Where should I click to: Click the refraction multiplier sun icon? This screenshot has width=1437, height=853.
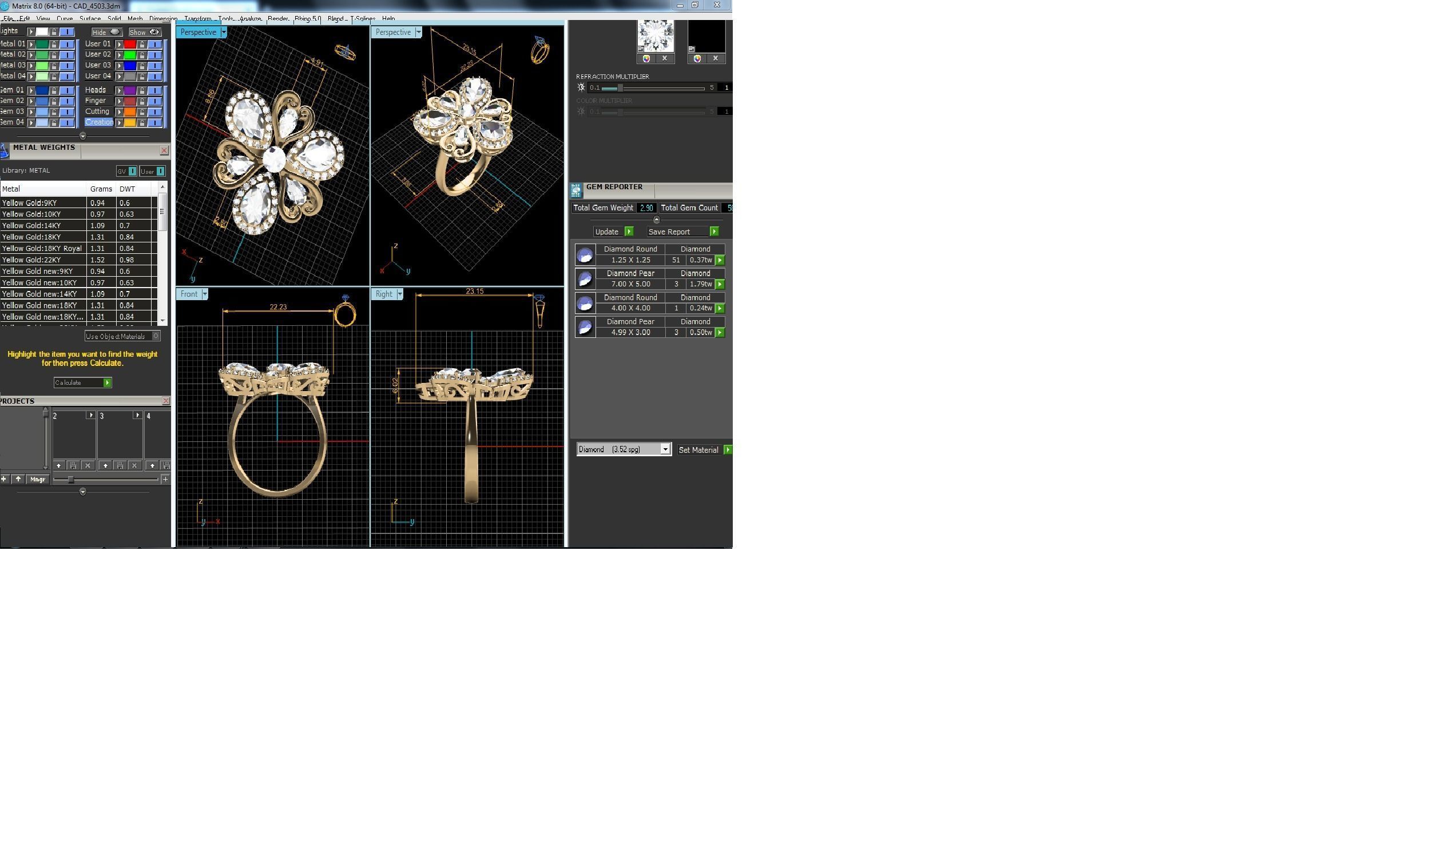coord(581,87)
